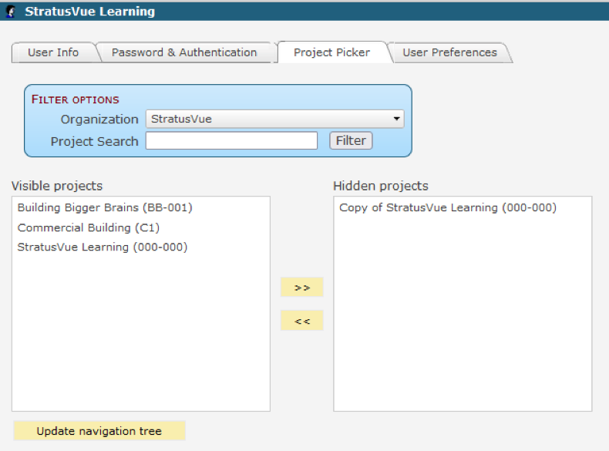Move selection to visible with << button
Image resolution: width=609 pixels, height=451 pixels.
point(301,321)
